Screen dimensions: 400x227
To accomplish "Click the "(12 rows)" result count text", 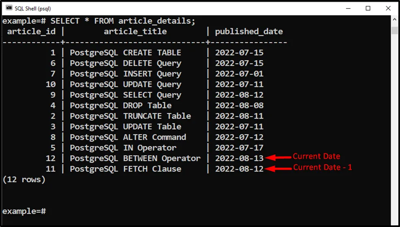I will (x=24, y=179).
